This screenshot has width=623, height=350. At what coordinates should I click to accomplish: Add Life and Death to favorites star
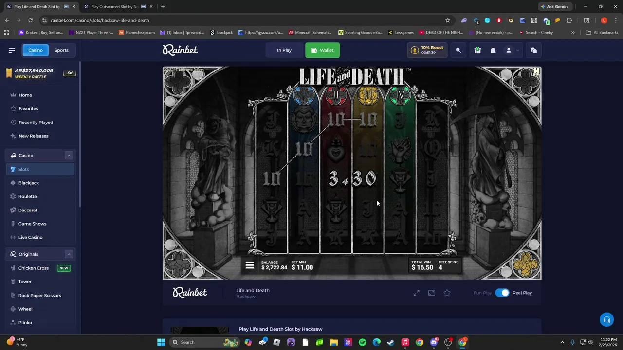pos(447,293)
